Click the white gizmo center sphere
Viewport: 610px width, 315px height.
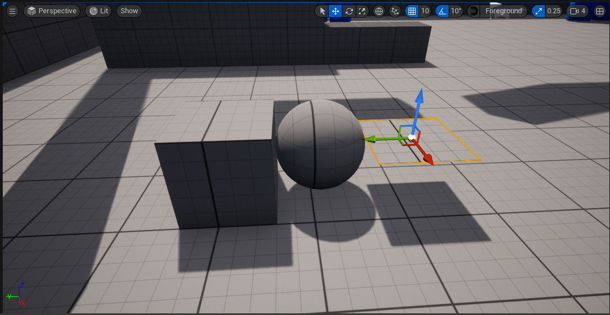(411, 137)
